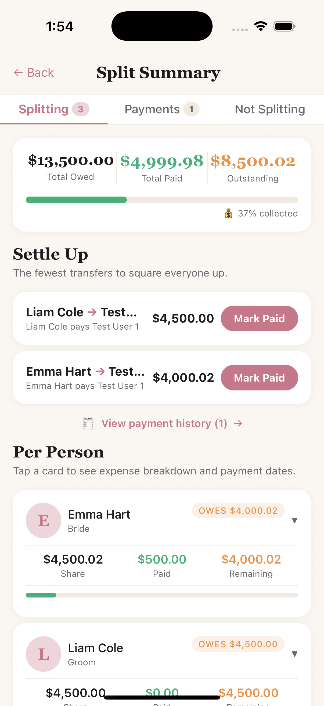Tap Emma Hart's payment progress bar
Screen dimensions: 324x706
162,595
